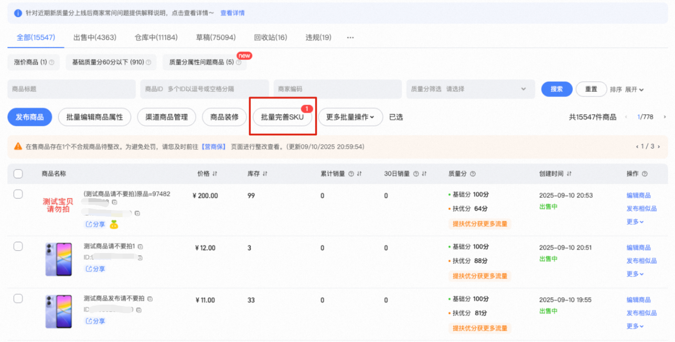
Task: Check the checkbox for 测试商品请不要拍1 row
Action: pos(18,246)
